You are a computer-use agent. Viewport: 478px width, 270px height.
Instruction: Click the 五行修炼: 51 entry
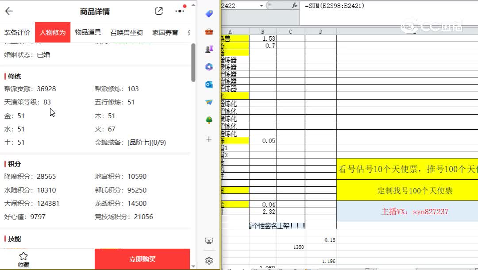click(115, 102)
